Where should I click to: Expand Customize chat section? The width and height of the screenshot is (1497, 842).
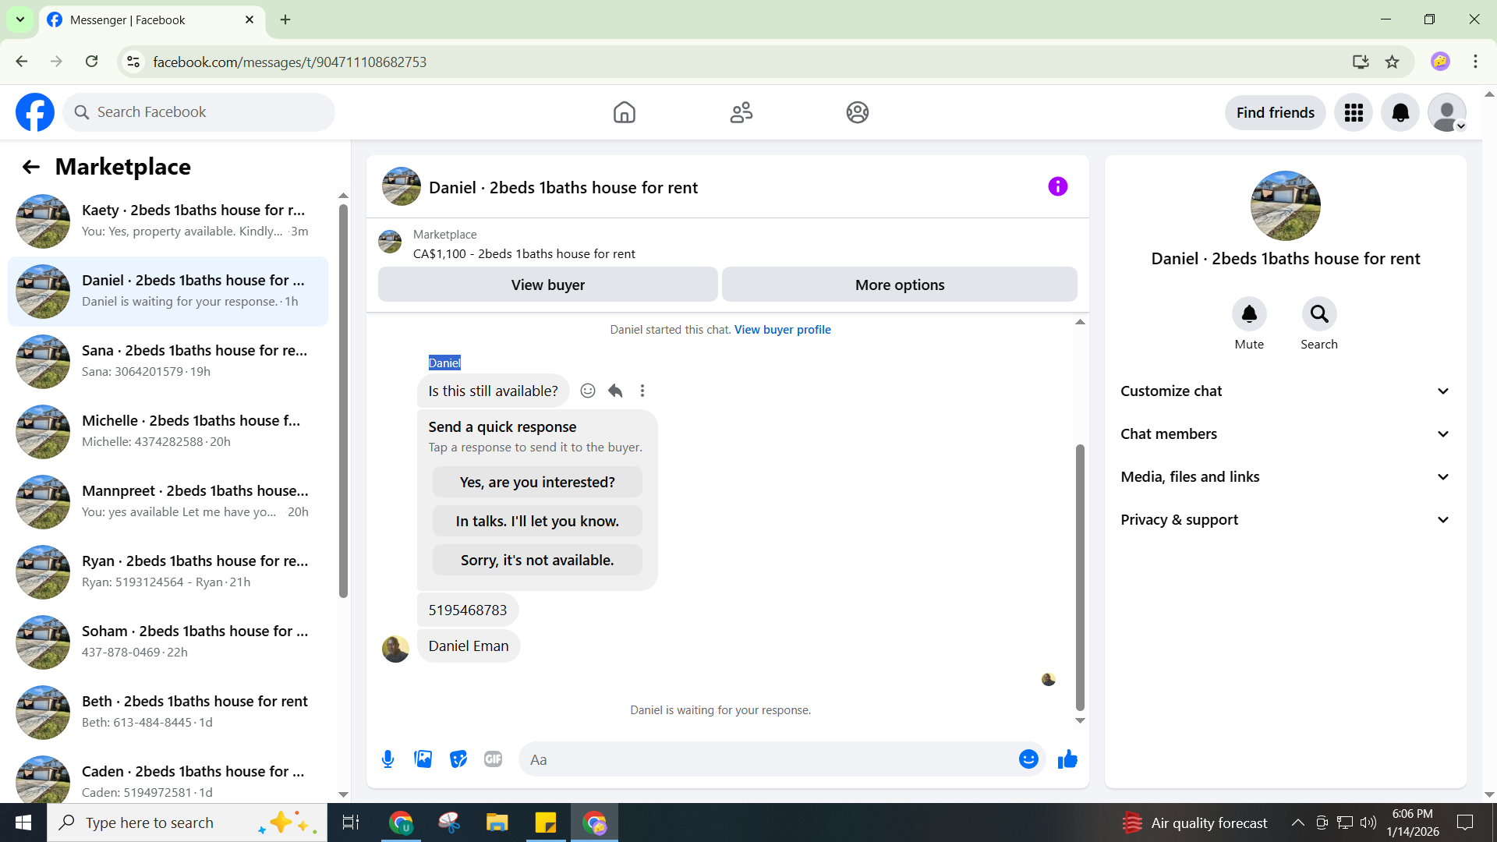click(1285, 391)
